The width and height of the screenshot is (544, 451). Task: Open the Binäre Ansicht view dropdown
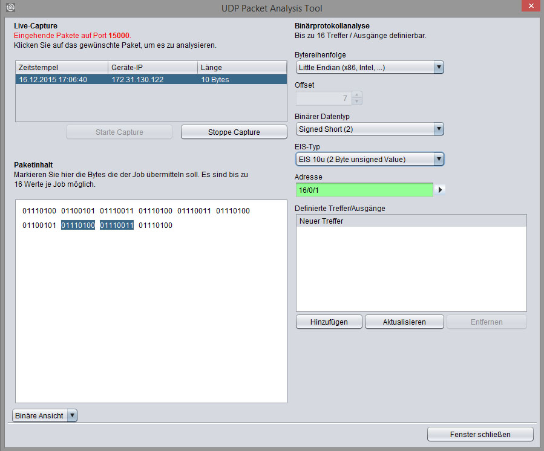click(45, 415)
